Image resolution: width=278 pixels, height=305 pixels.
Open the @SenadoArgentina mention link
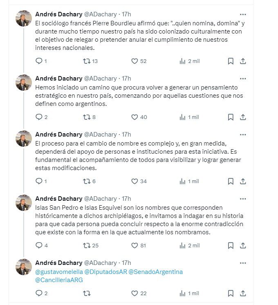(155, 272)
